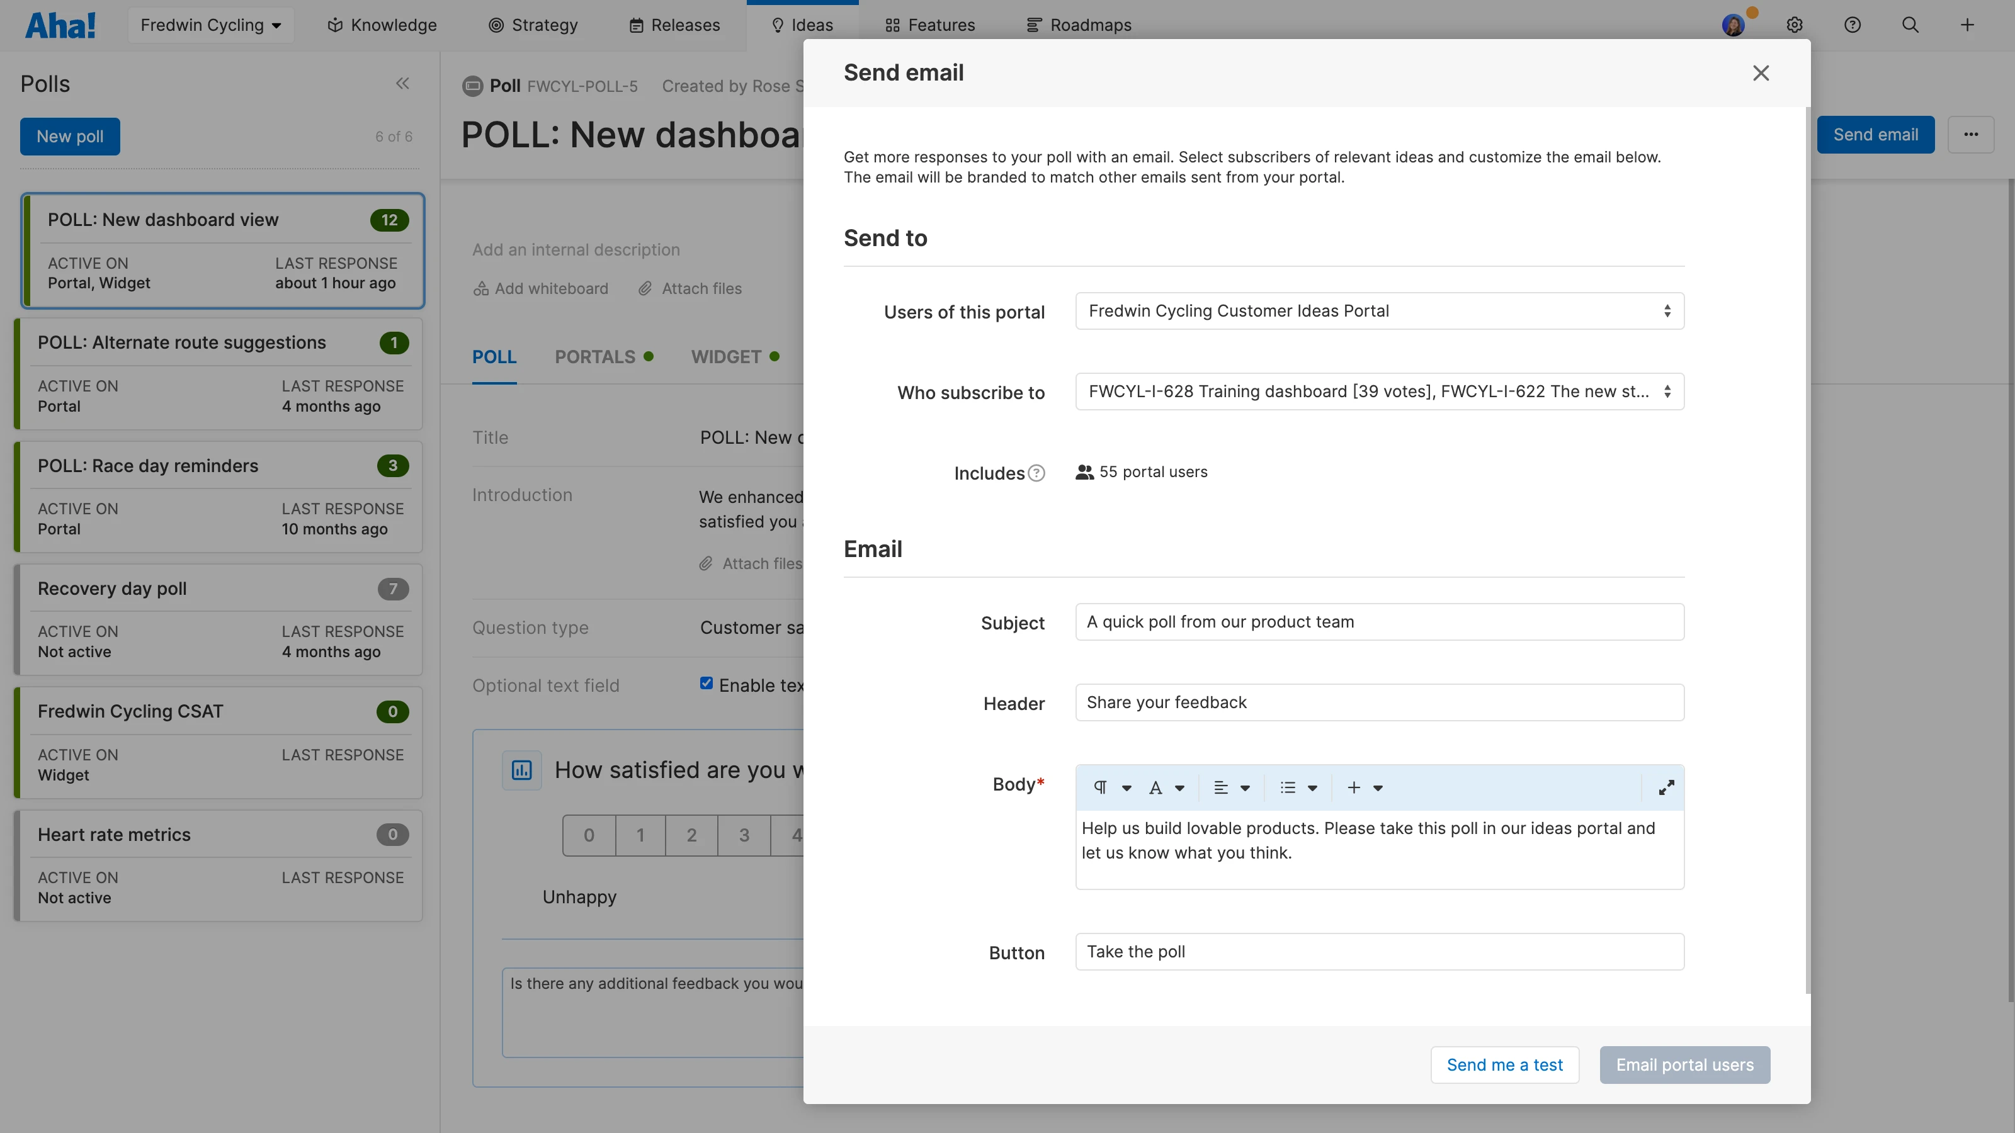Collapse the Polls sidebar panel

[403, 83]
